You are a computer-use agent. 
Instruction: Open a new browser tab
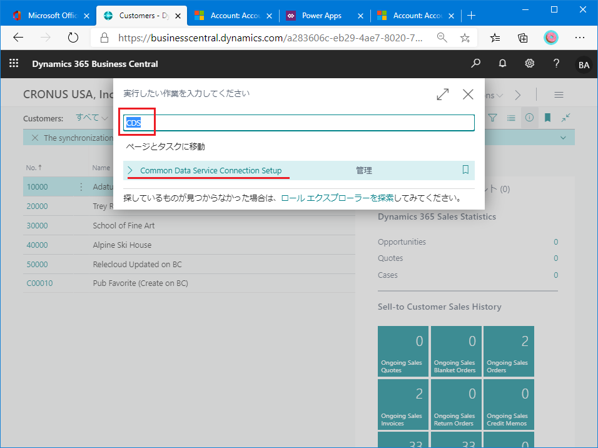tap(472, 16)
